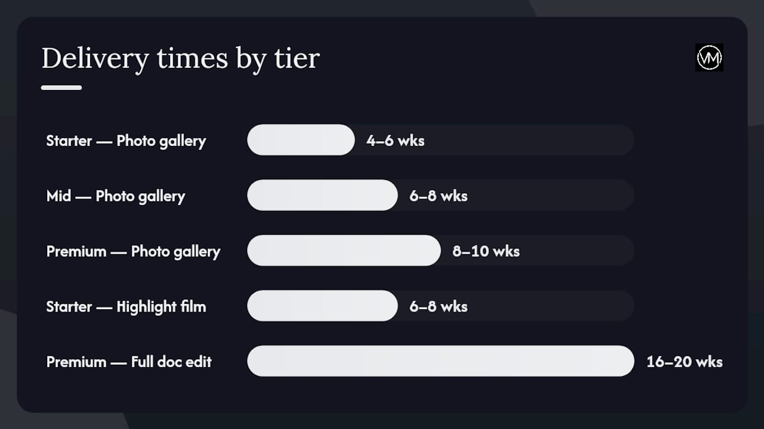
Task: Click the Starter — Photo gallery label
Action: click(x=126, y=141)
